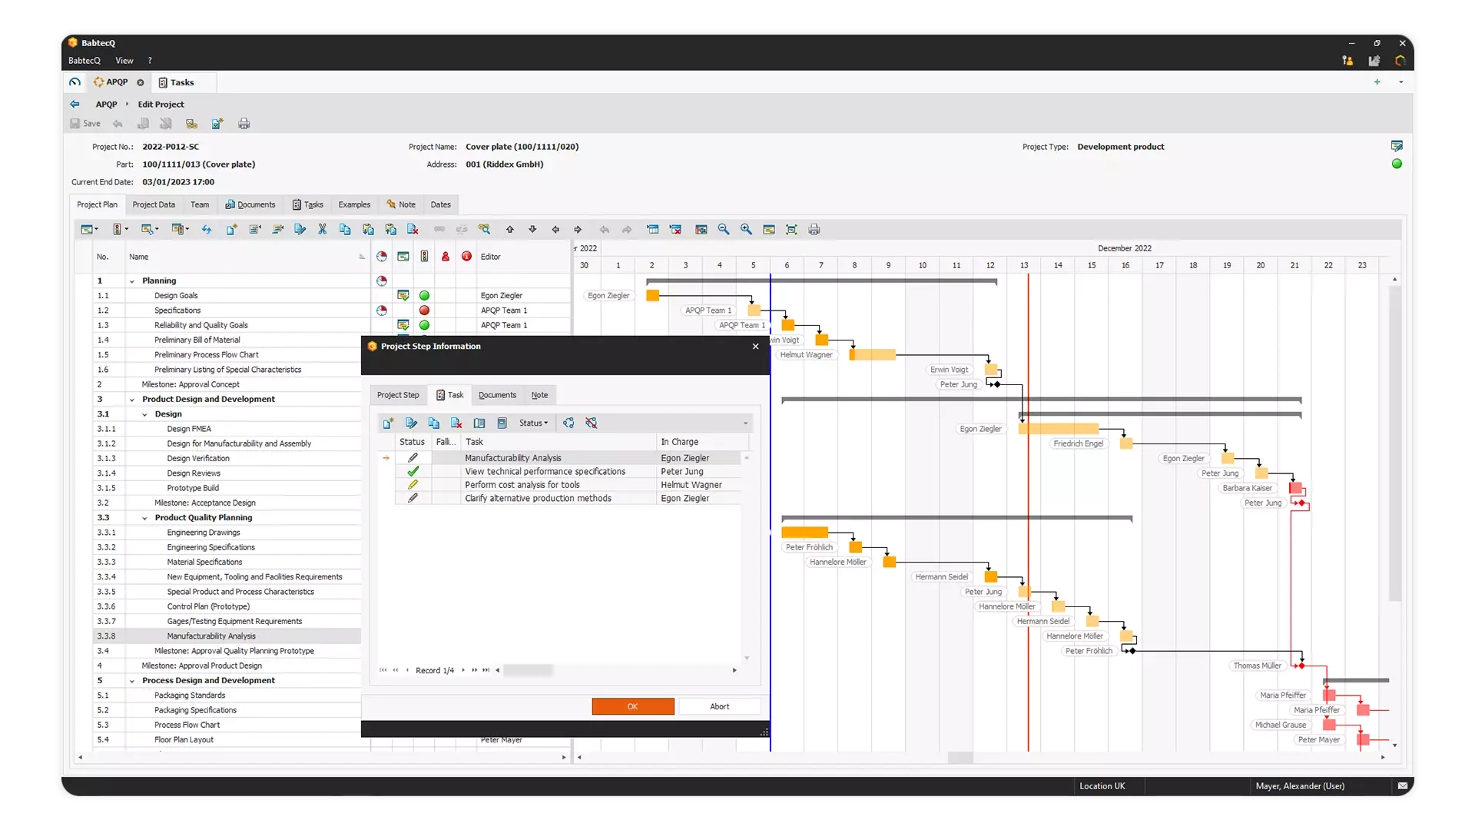This screenshot has height=830, width=1475.
Task: Expand the Process Design and Development section
Action: point(131,680)
